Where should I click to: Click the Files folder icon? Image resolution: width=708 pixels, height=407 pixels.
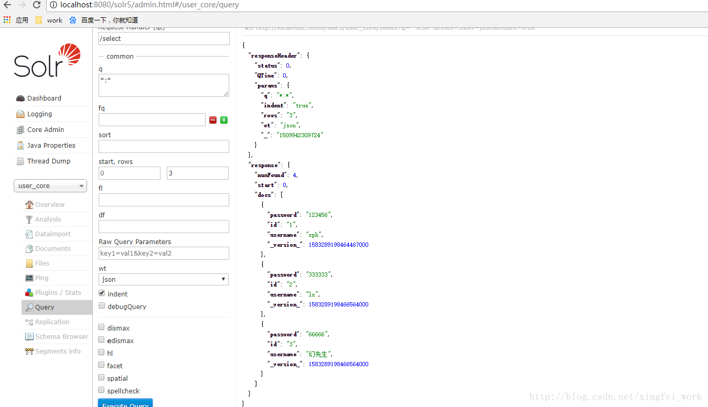(x=29, y=263)
